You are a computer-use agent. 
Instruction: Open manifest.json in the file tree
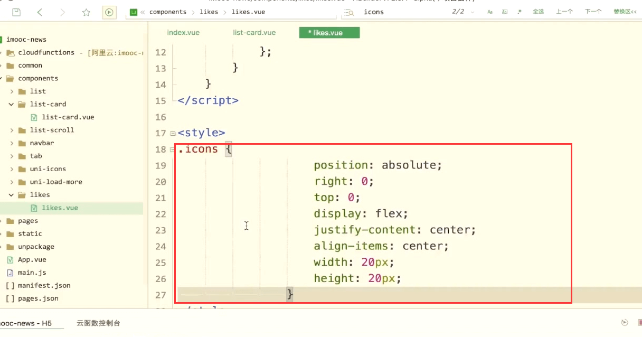[44, 286]
